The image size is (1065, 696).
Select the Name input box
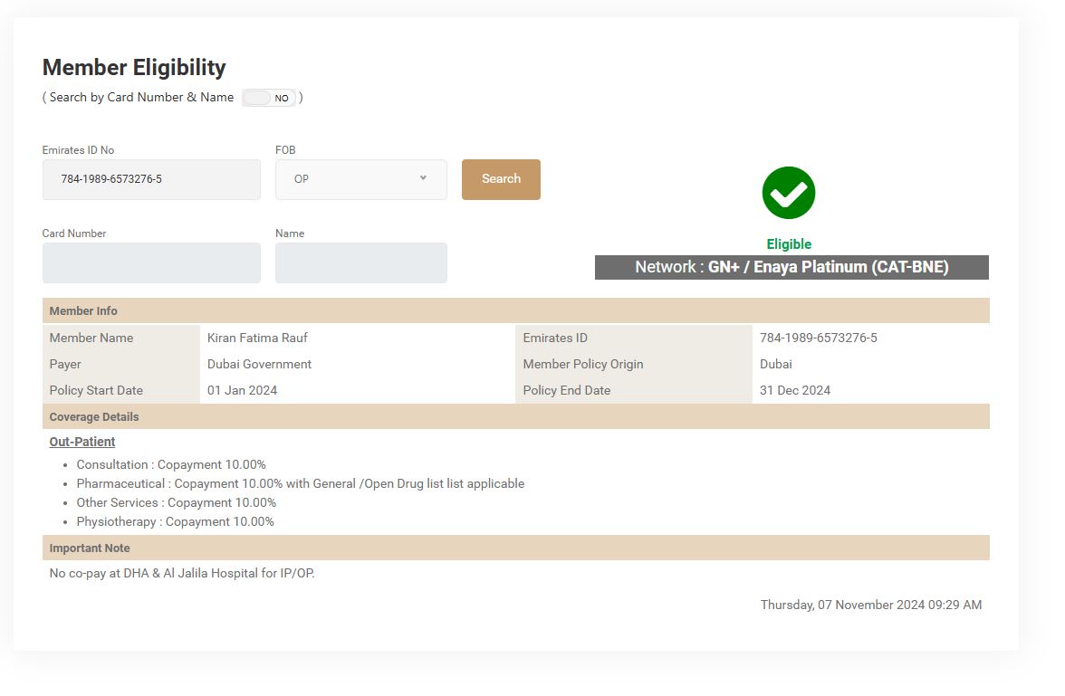[x=360, y=262]
